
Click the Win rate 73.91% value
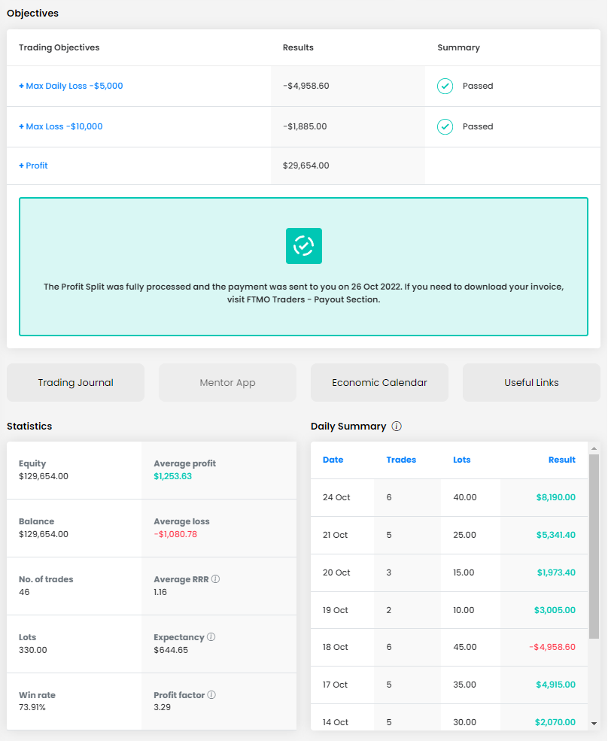[32, 707]
